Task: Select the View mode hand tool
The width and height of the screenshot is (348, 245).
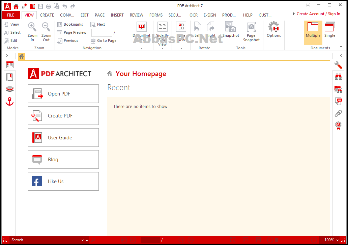Action: coord(12,24)
